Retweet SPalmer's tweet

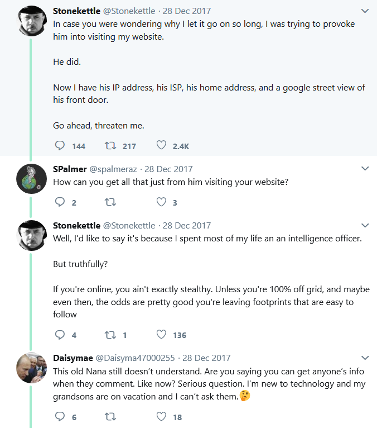pyautogui.click(x=110, y=202)
